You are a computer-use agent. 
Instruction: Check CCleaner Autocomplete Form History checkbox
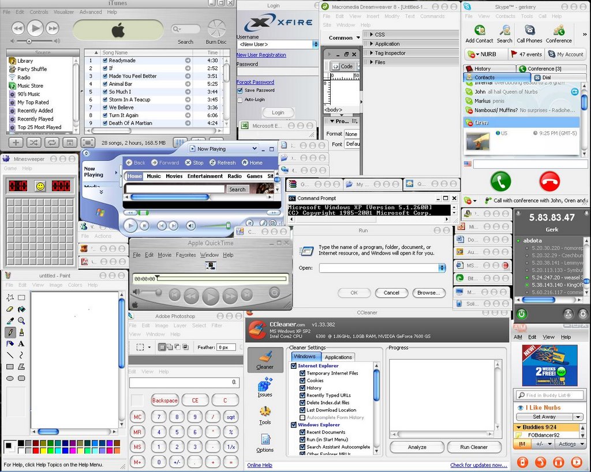point(302,417)
